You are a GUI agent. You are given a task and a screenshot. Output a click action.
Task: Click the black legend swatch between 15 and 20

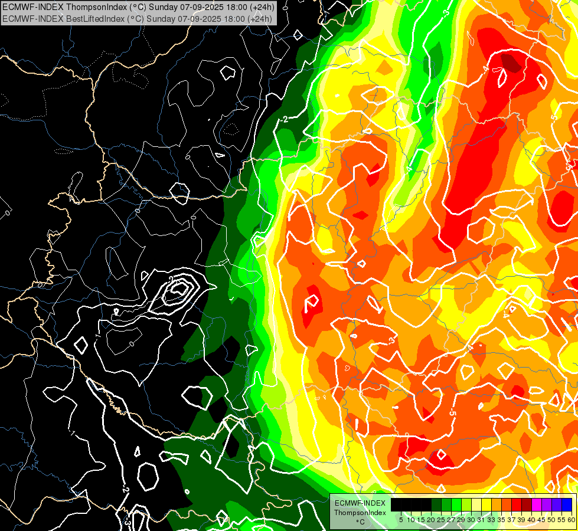coord(426,505)
